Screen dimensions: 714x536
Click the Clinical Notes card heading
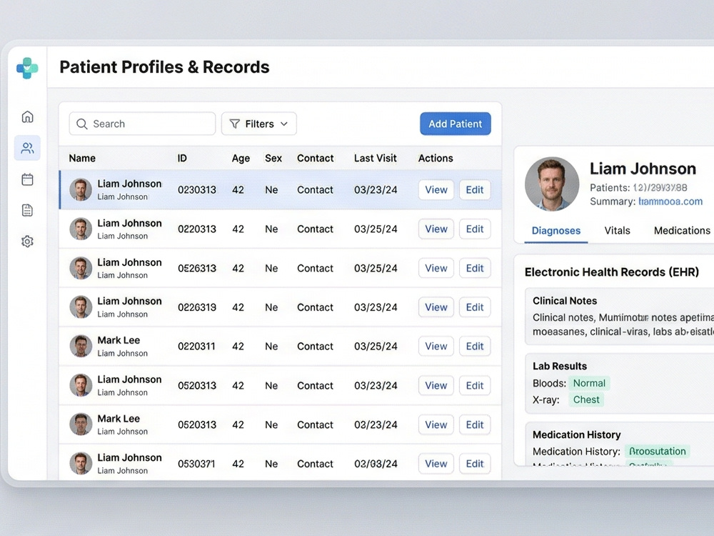point(565,301)
